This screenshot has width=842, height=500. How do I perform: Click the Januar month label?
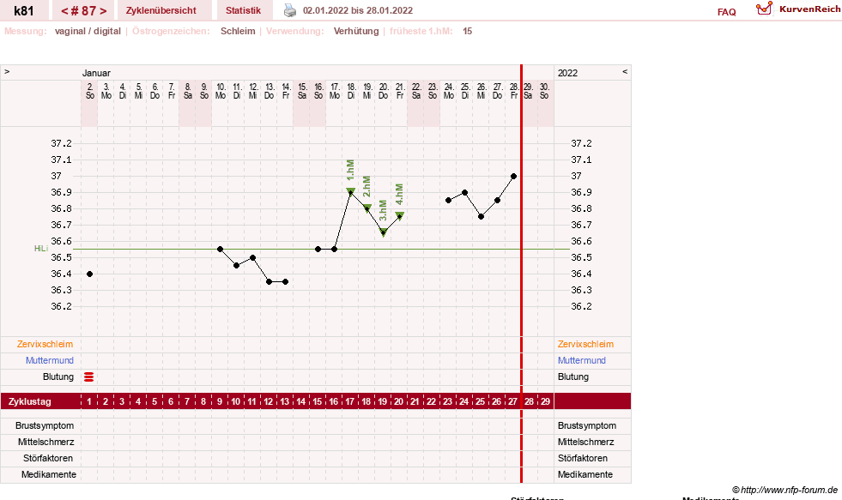click(x=96, y=73)
